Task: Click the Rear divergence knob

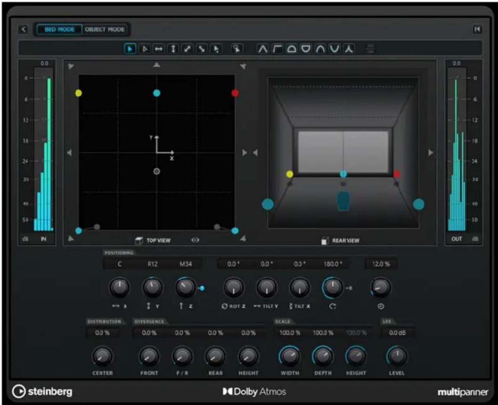Action: click(x=215, y=356)
